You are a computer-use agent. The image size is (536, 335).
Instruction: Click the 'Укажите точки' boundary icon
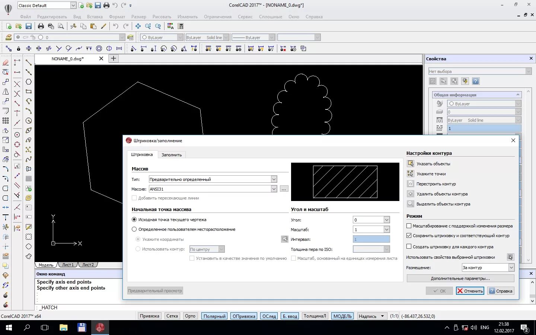410,173
